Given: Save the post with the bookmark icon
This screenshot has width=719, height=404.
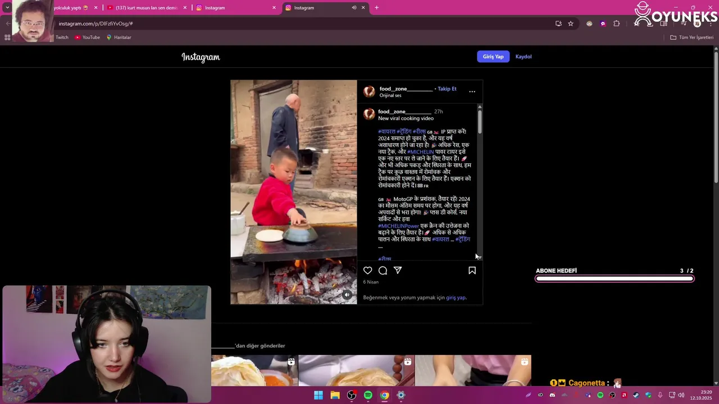Looking at the screenshot, I should [472, 270].
